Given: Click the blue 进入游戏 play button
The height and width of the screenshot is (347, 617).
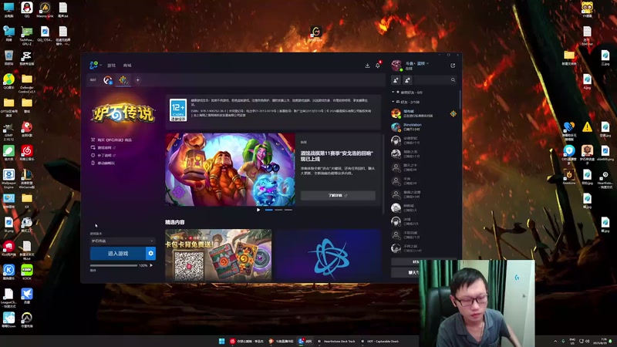Looking at the screenshot, I should [118, 254].
